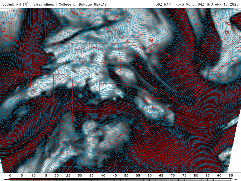Click the '500mb RH (%)' title text

click(x=15, y=4)
